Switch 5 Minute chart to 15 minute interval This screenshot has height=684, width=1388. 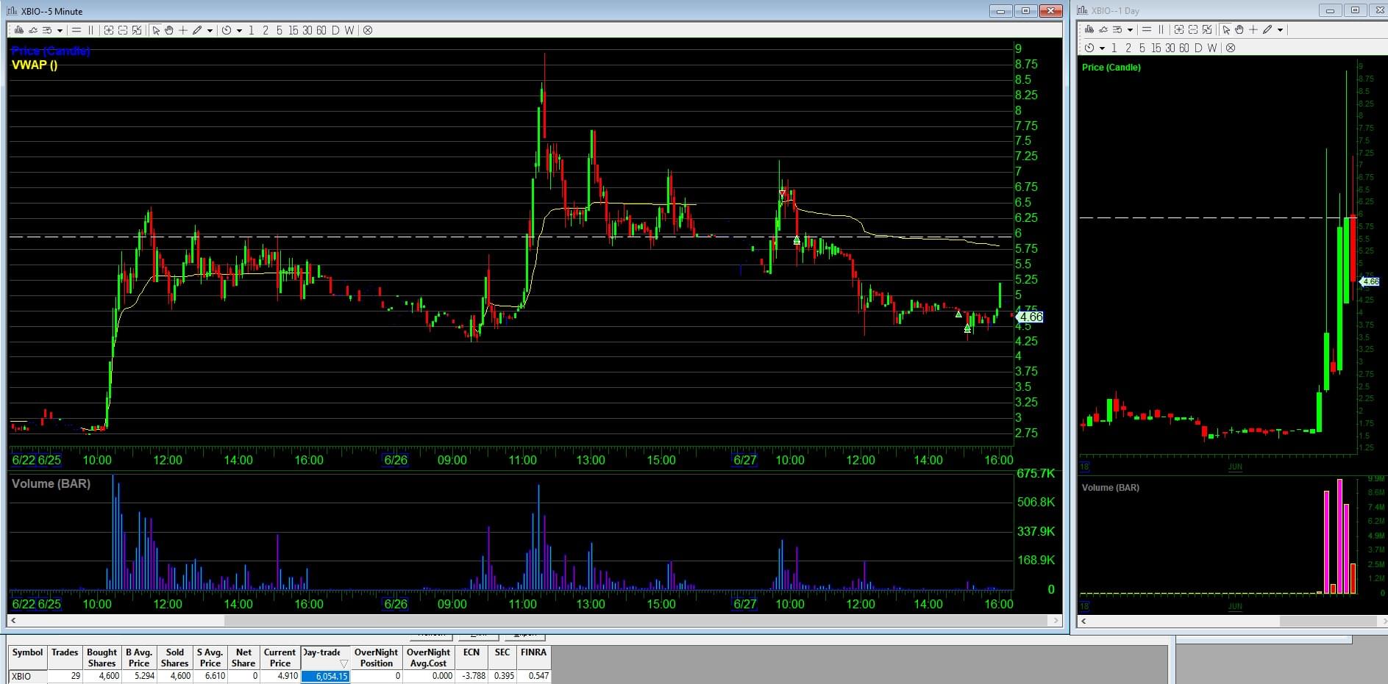[x=293, y=30]
